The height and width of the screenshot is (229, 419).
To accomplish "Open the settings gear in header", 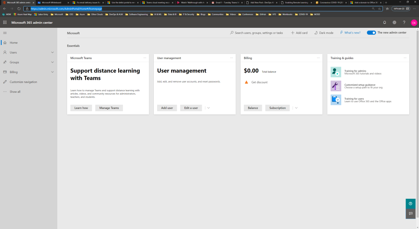I will point(394,22).
